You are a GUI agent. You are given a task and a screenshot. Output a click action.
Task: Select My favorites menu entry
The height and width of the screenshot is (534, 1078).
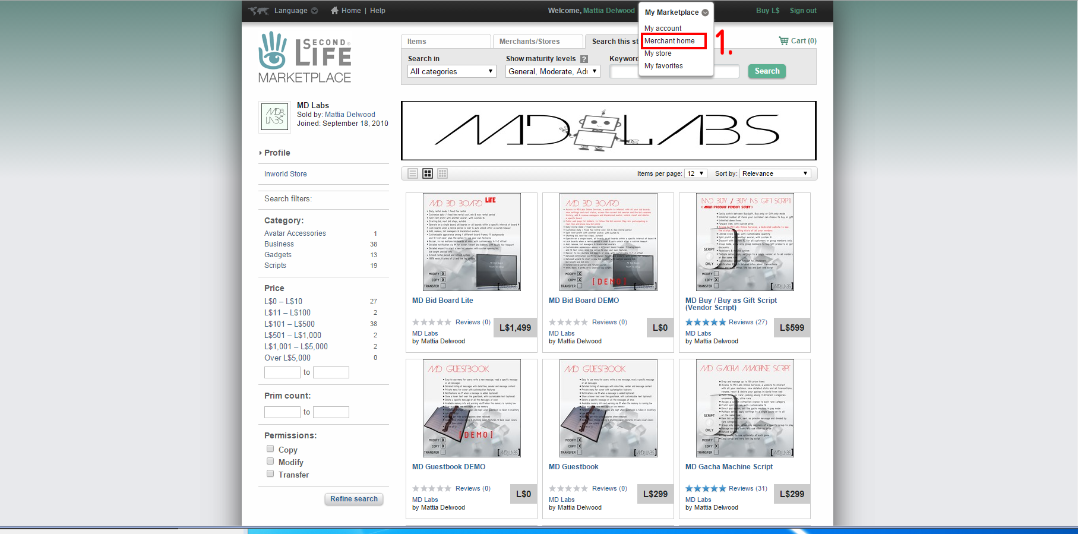pos(663,66)
